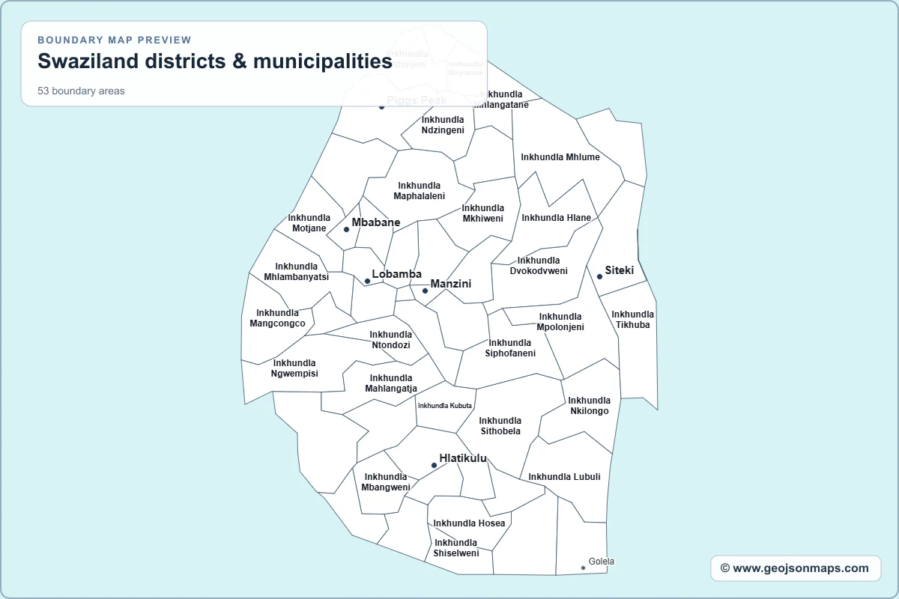The height and width of the screenshot is (599, 899).
Task: Select the Inkhundla Siphofaneni label
Action: (510, 348)
